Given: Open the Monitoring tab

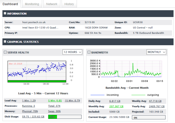Looking at the screenshot, I should [x=32, y=4].
